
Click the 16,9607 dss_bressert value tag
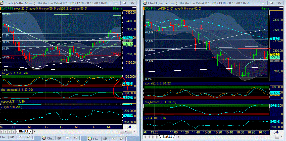click(x=128, y=98)
